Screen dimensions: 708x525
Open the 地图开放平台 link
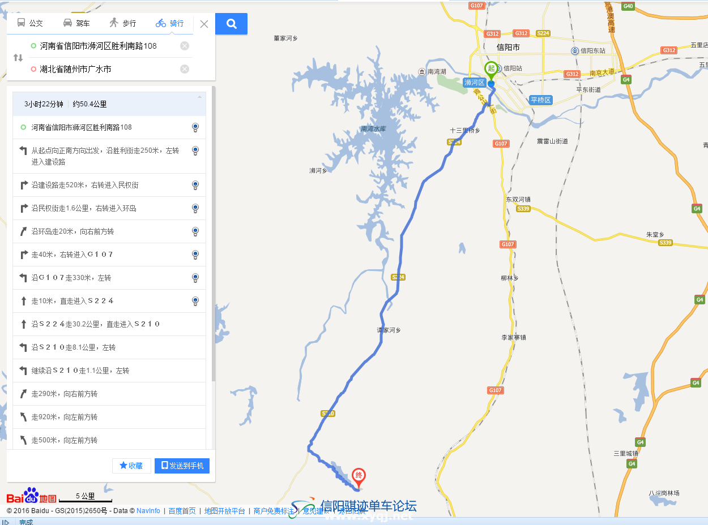tap(225, 511)
